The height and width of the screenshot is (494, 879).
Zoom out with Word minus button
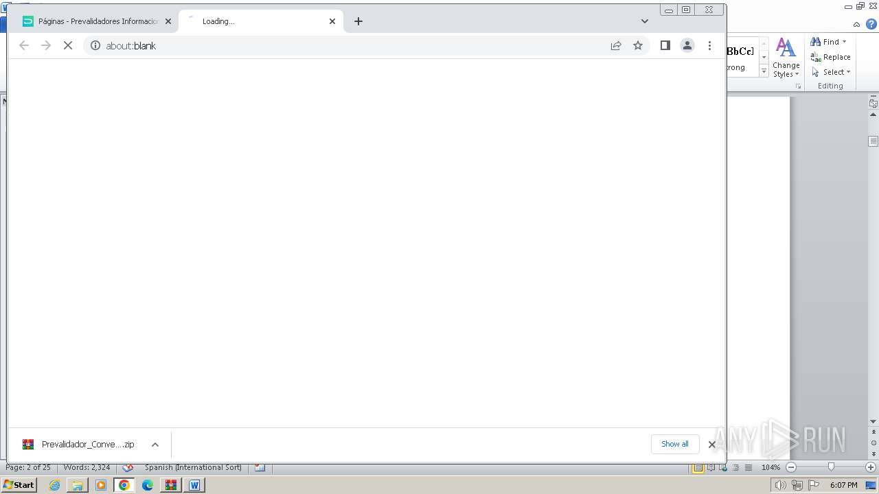pos(791,467)
